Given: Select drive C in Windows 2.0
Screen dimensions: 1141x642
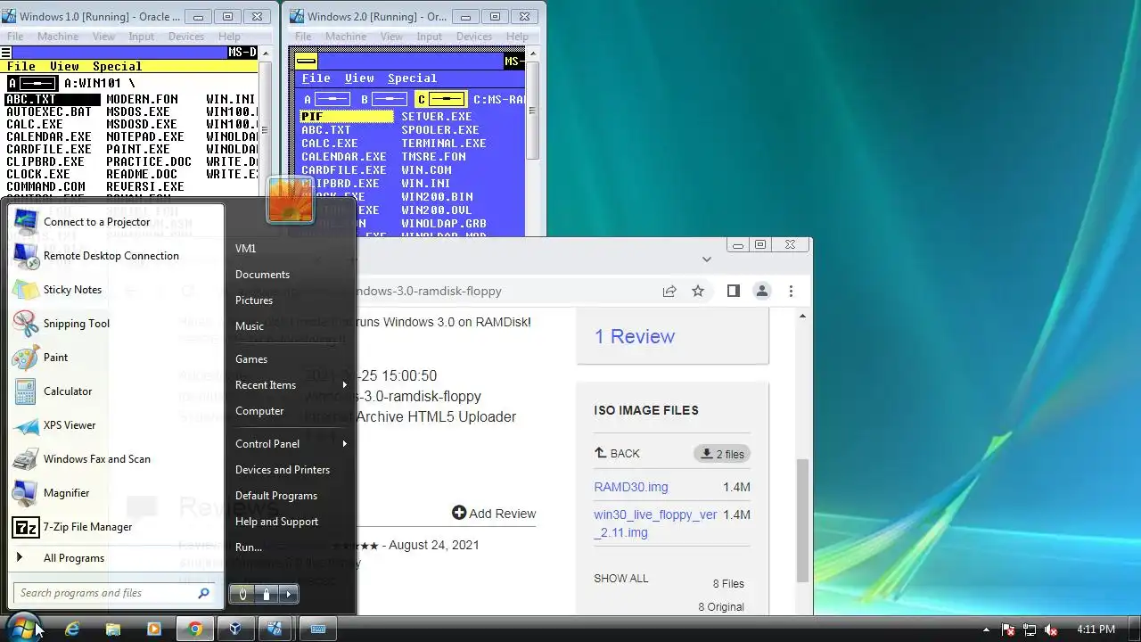Looking at the screenshot, I should 440,100.
